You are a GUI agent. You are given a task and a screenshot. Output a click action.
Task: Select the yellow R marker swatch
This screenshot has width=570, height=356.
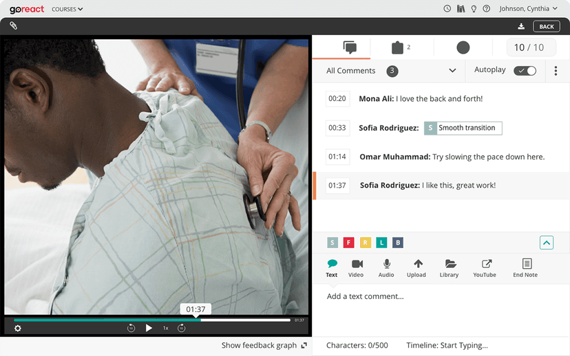[366, 243]
